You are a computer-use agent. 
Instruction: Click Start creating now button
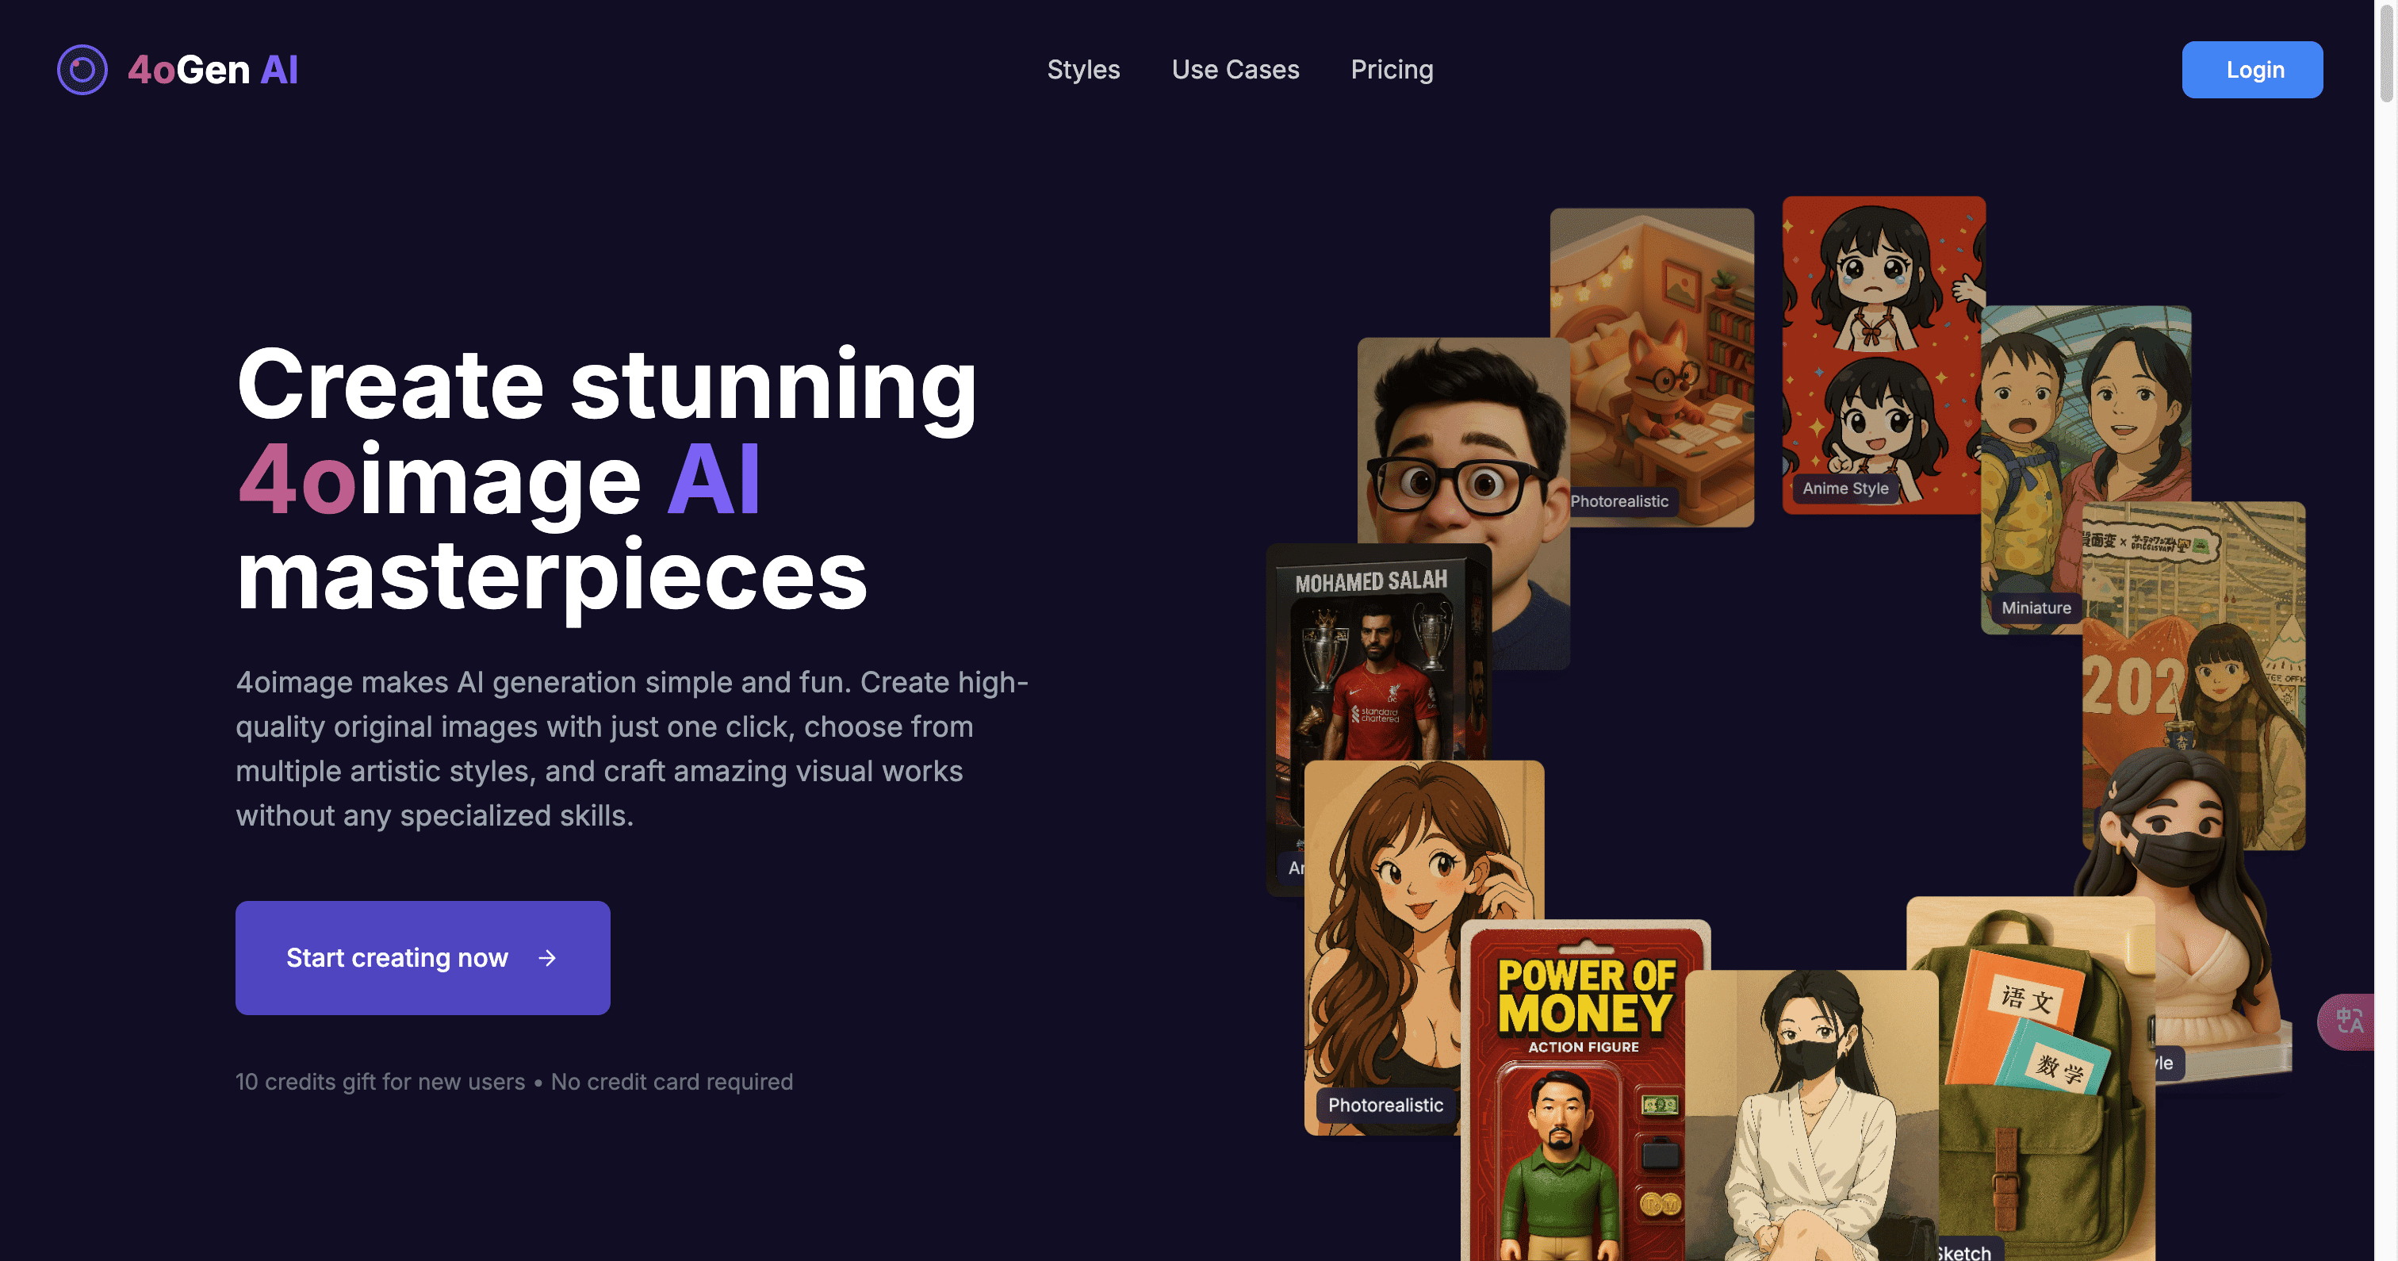tap(423, 957)
